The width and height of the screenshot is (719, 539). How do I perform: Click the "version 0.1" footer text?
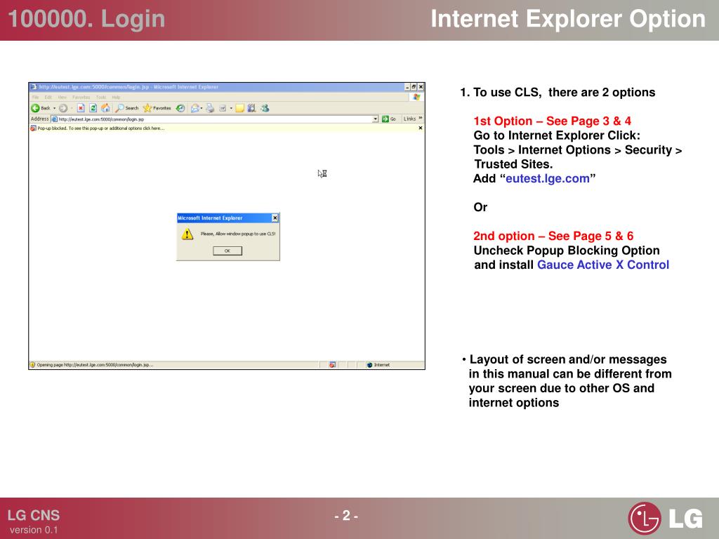(34, 530)
